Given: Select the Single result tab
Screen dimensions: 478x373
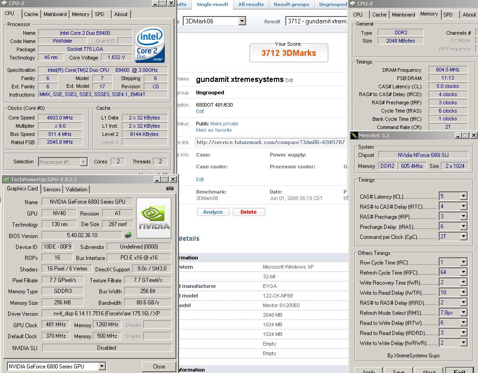Looking at the screenshot, I should point(212,4).
